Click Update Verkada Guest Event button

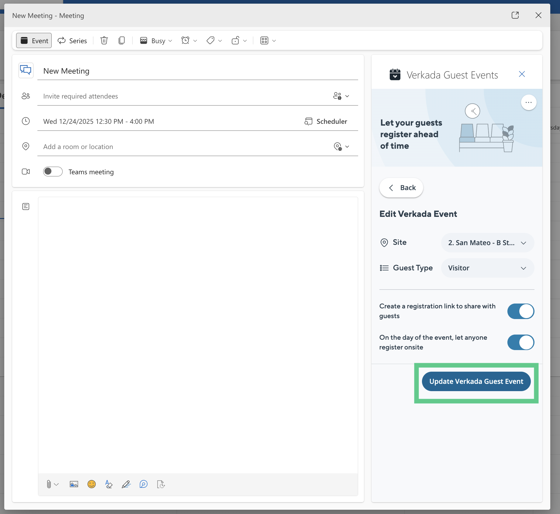click(476, 381)
